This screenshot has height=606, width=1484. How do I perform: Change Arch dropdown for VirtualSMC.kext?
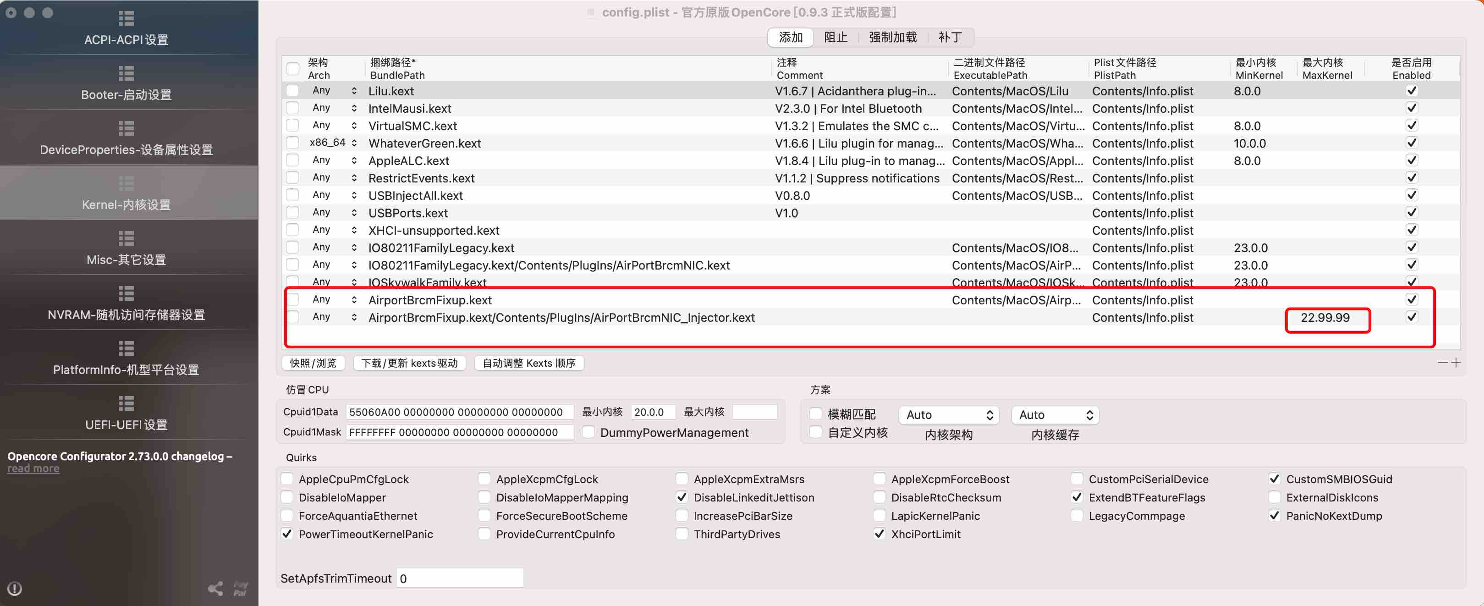click(334, 126)
